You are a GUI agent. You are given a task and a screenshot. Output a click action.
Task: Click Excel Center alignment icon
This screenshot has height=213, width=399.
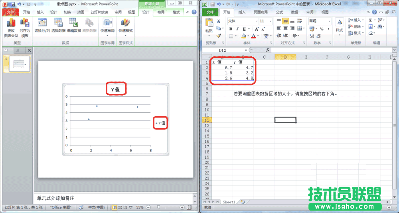(285, 28)
